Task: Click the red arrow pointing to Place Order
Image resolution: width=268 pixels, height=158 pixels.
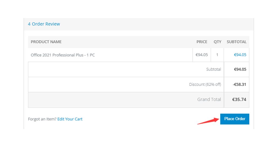Action: coord(208,121)
